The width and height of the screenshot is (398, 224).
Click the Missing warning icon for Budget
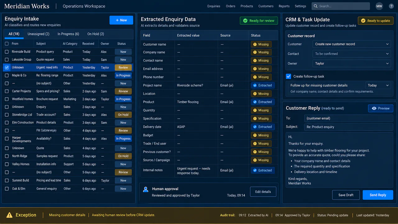pos(255,135)
